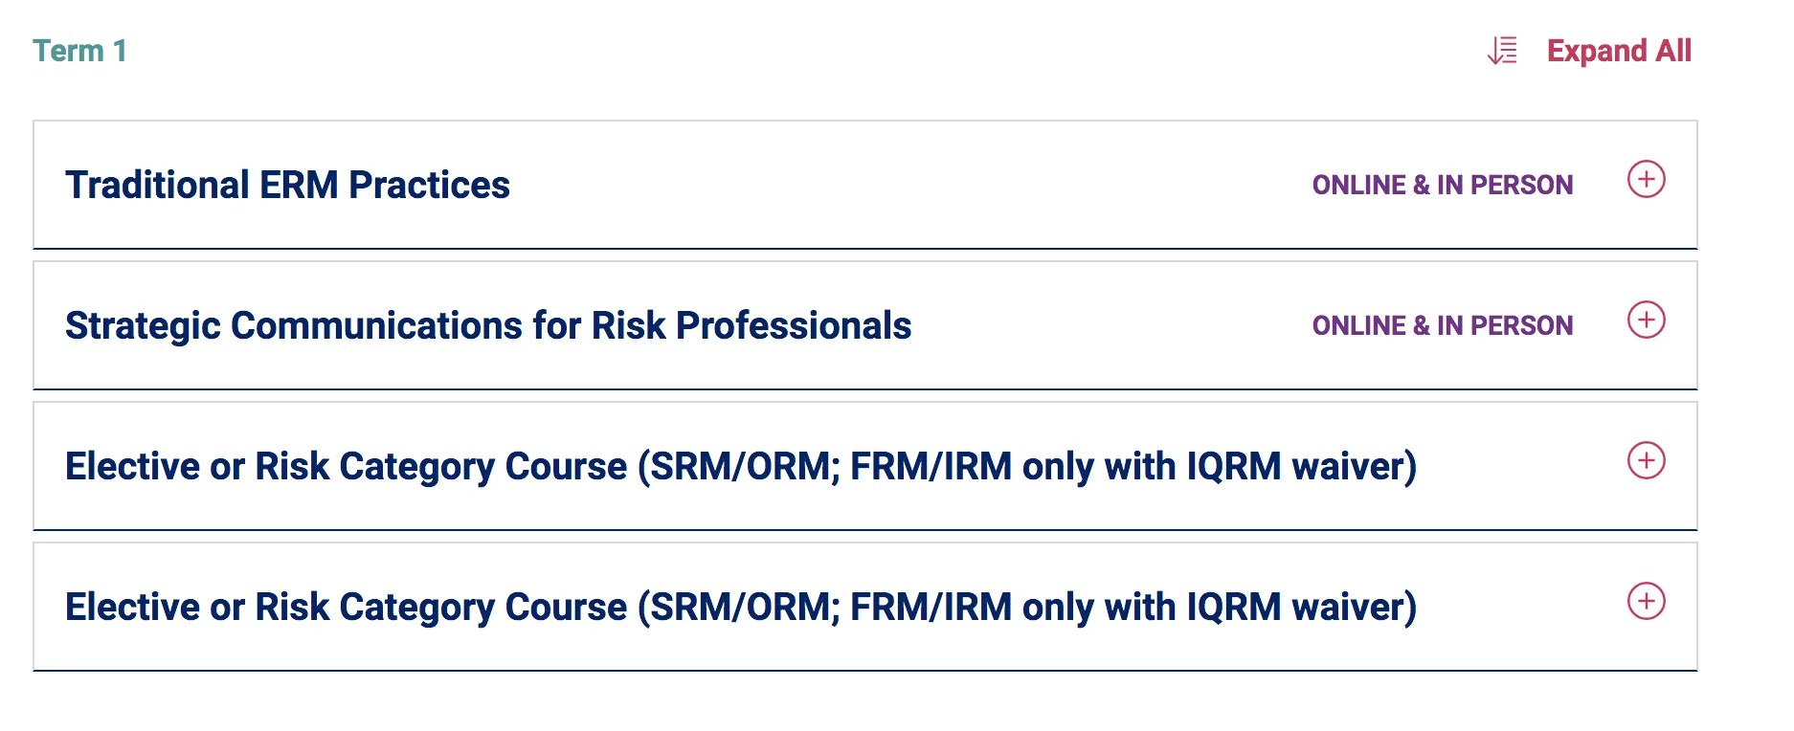Click 'IQRM waiver)' text in third course row

[x=1302, y=466]
